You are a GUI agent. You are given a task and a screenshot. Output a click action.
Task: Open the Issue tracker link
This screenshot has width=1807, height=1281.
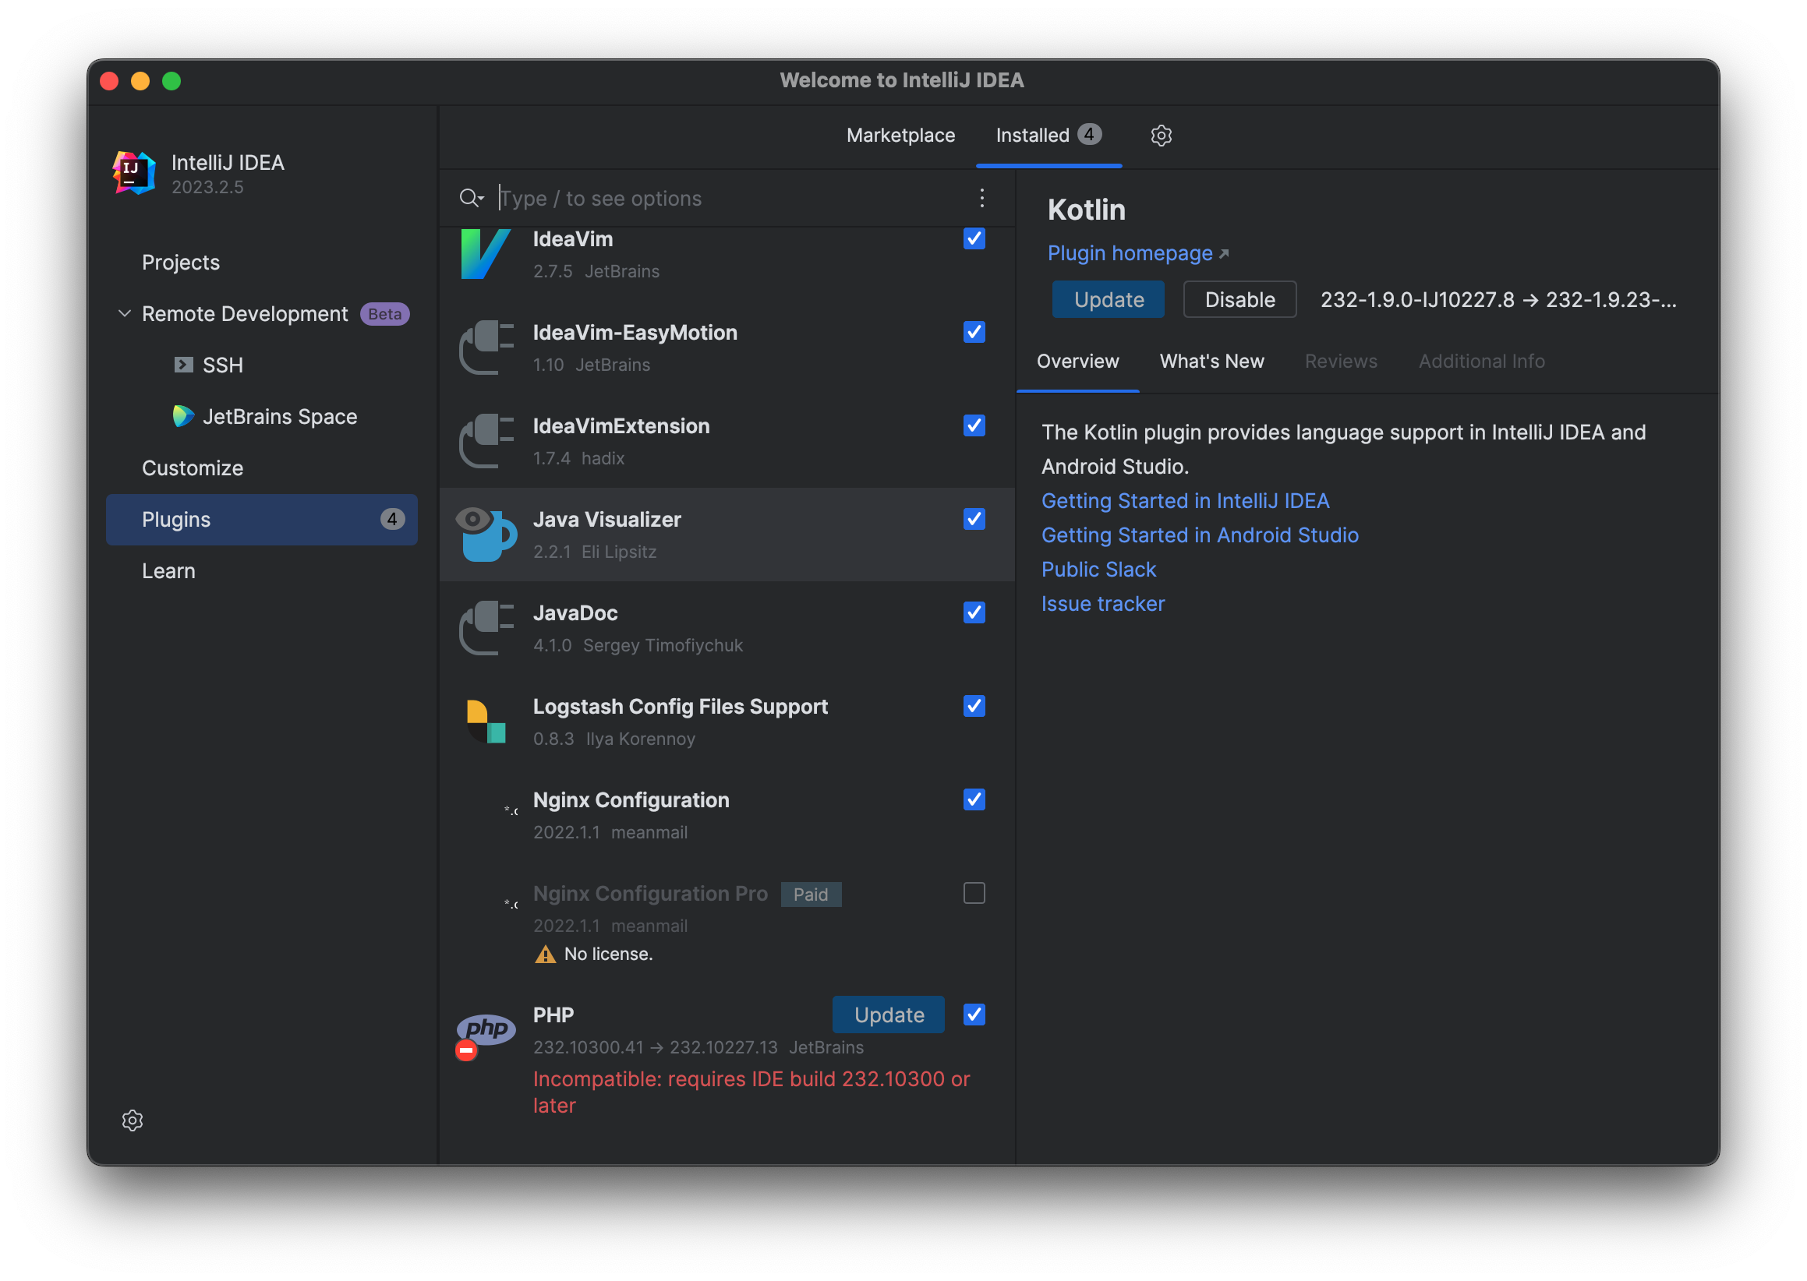(x=1102, y=603)
